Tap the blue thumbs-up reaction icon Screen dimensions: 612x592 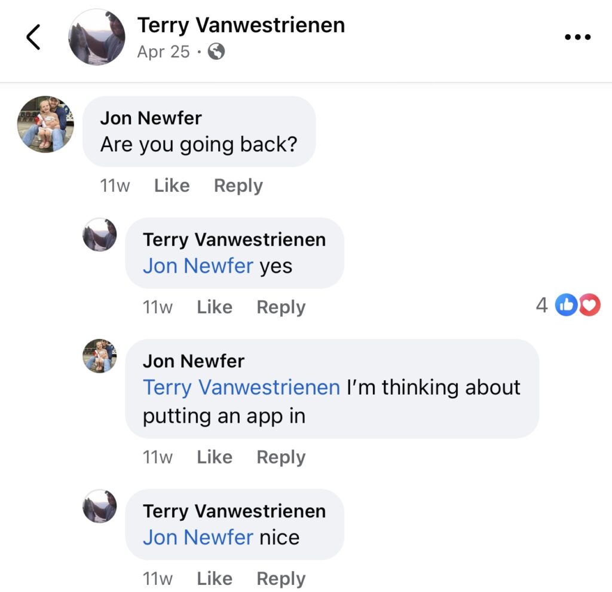[565, 306]
